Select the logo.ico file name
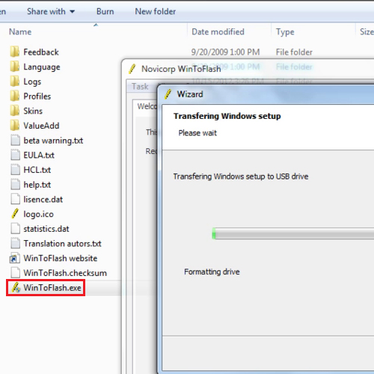This screenshot has height=374, width=374. [38, 215]
